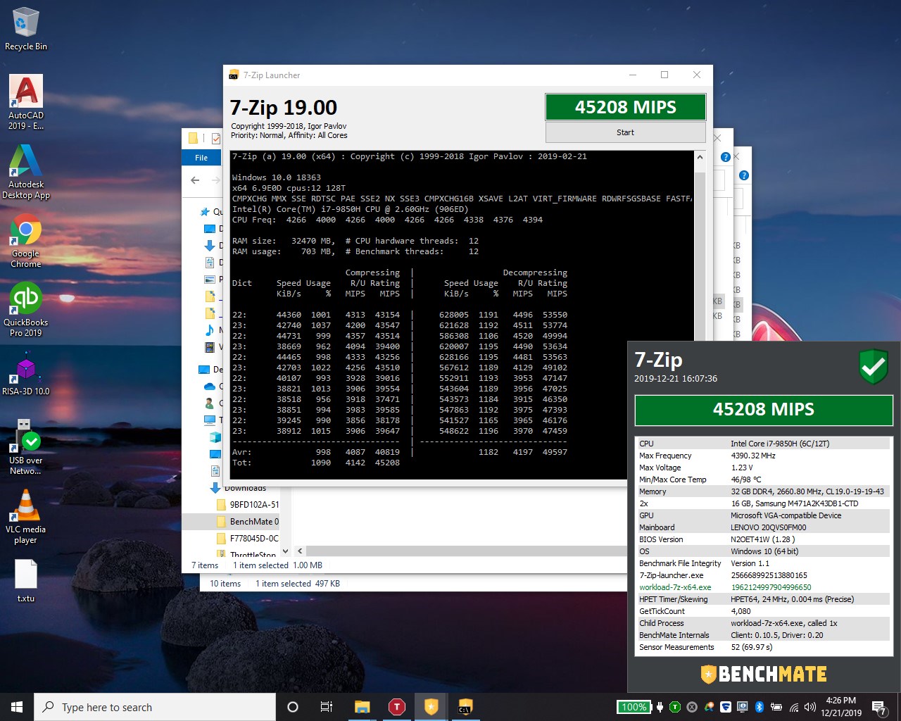Open File Explorer from taskbar
Screen dimensions: 901x721
pos(363,707)
